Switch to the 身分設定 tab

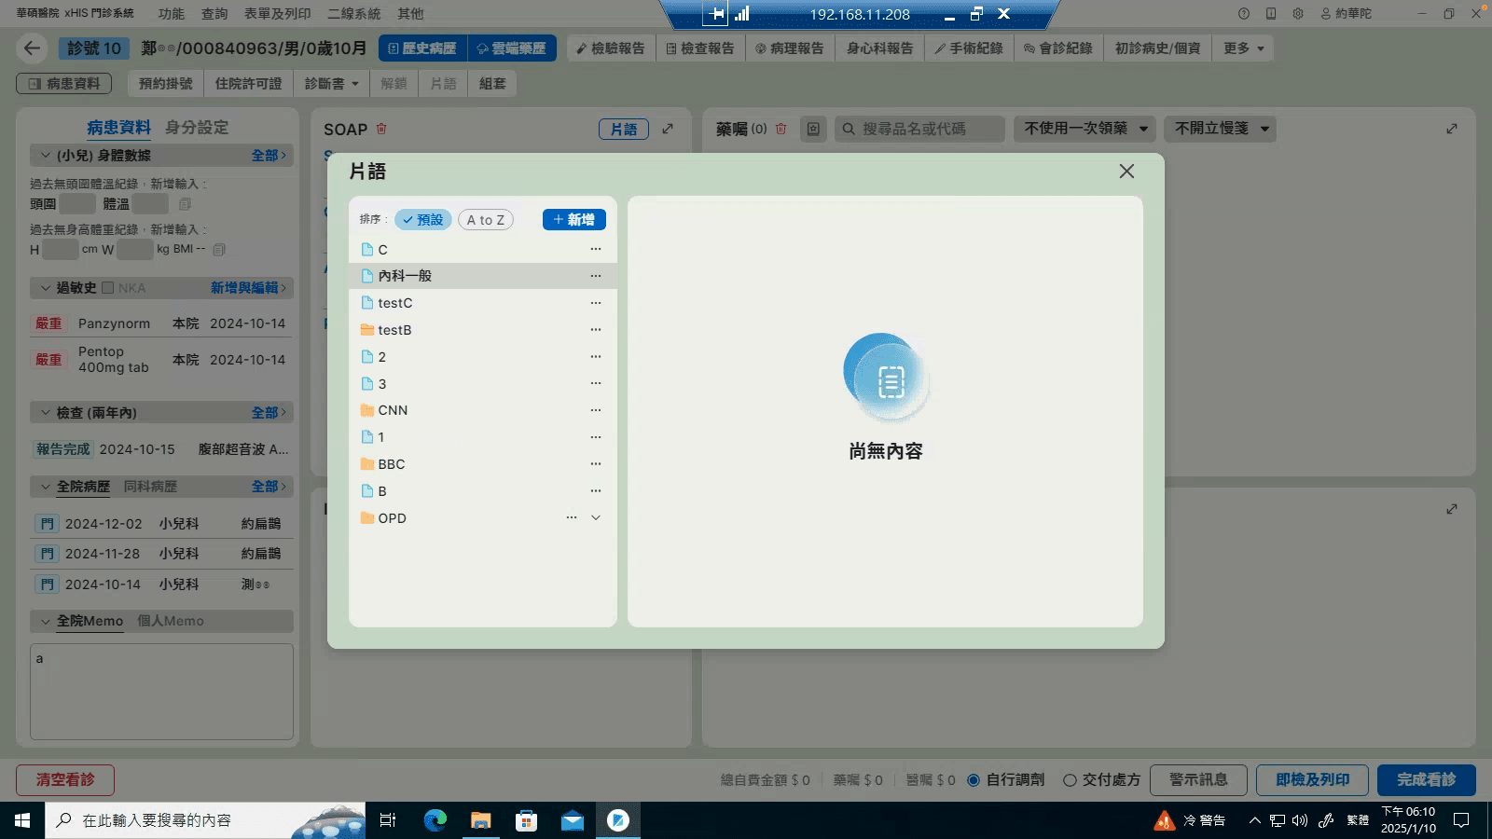(x=197, y=128)
